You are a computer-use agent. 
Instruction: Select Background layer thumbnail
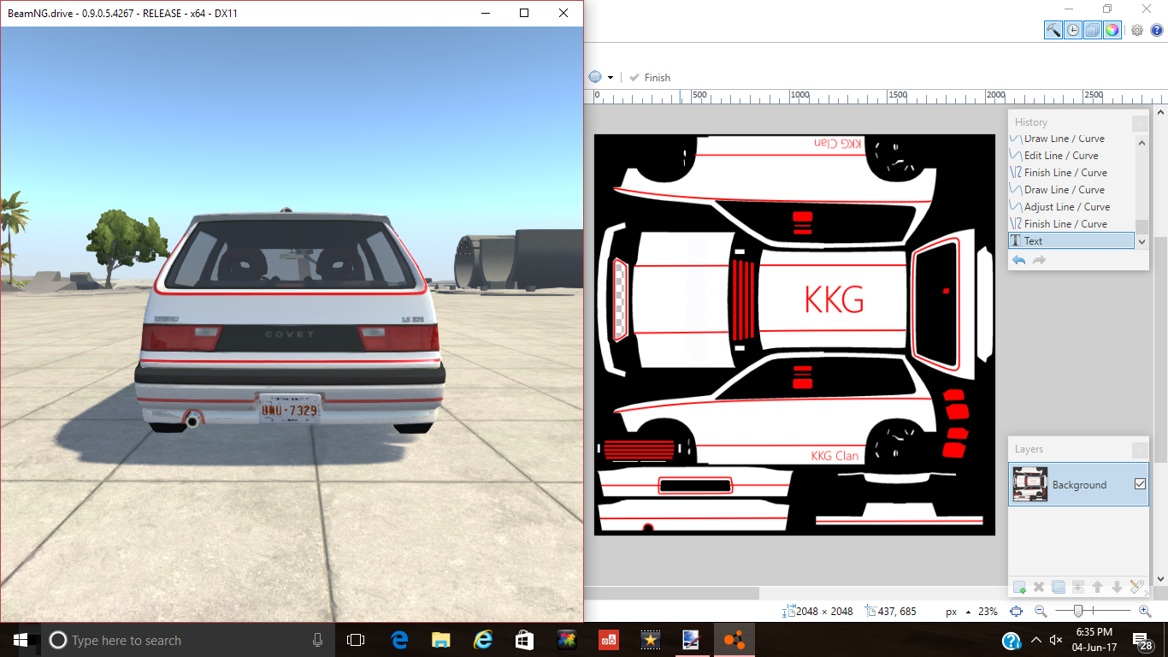coord(1029,484)
